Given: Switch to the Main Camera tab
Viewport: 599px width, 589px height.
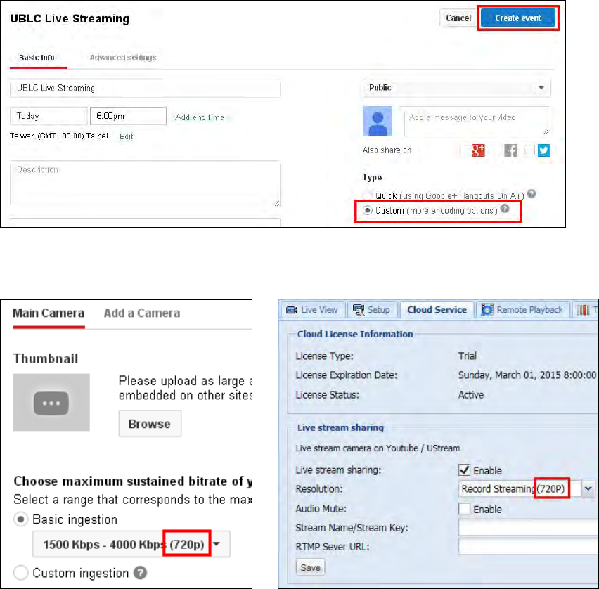Looking at the screenshot, I should [x=49, y=313].
